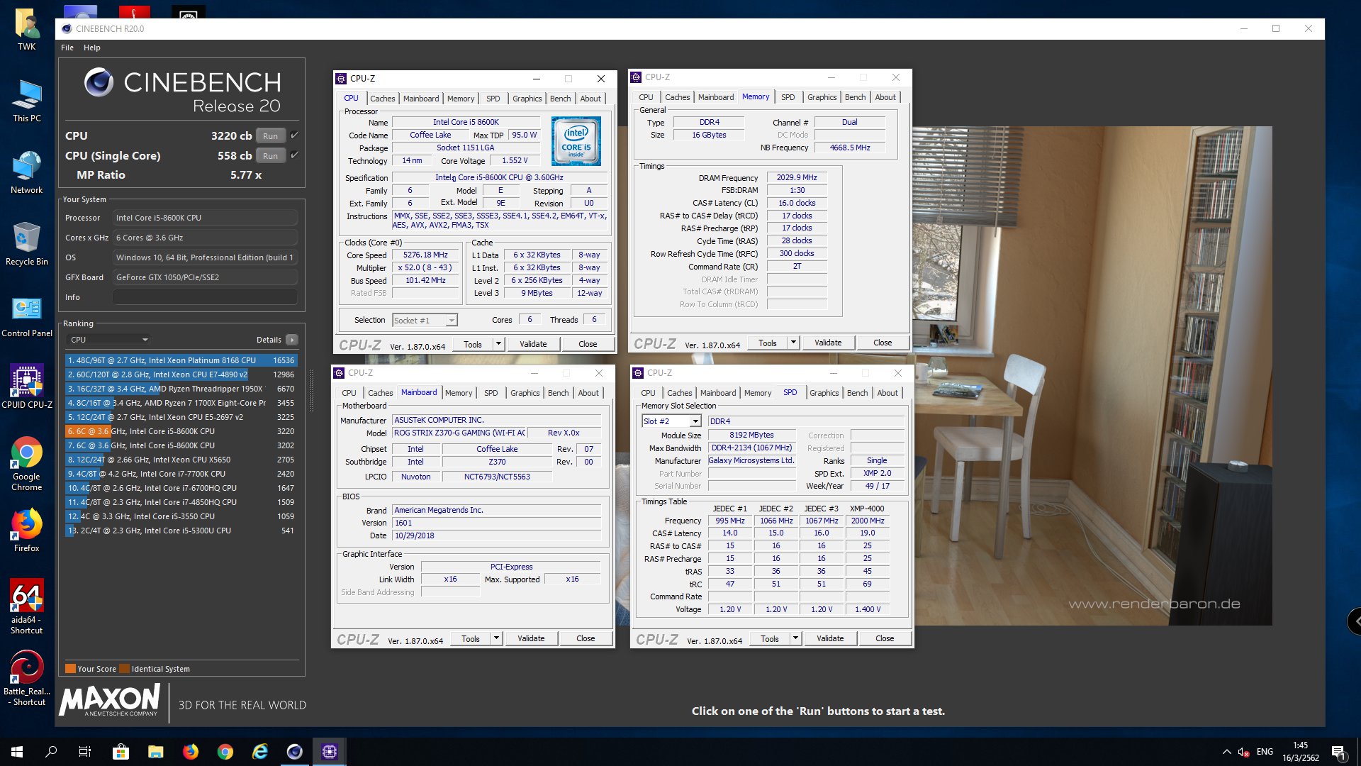Expand ranking Details arrow button
The image size is (1361, 766).
pyautogui.click(x=292, y=340)
